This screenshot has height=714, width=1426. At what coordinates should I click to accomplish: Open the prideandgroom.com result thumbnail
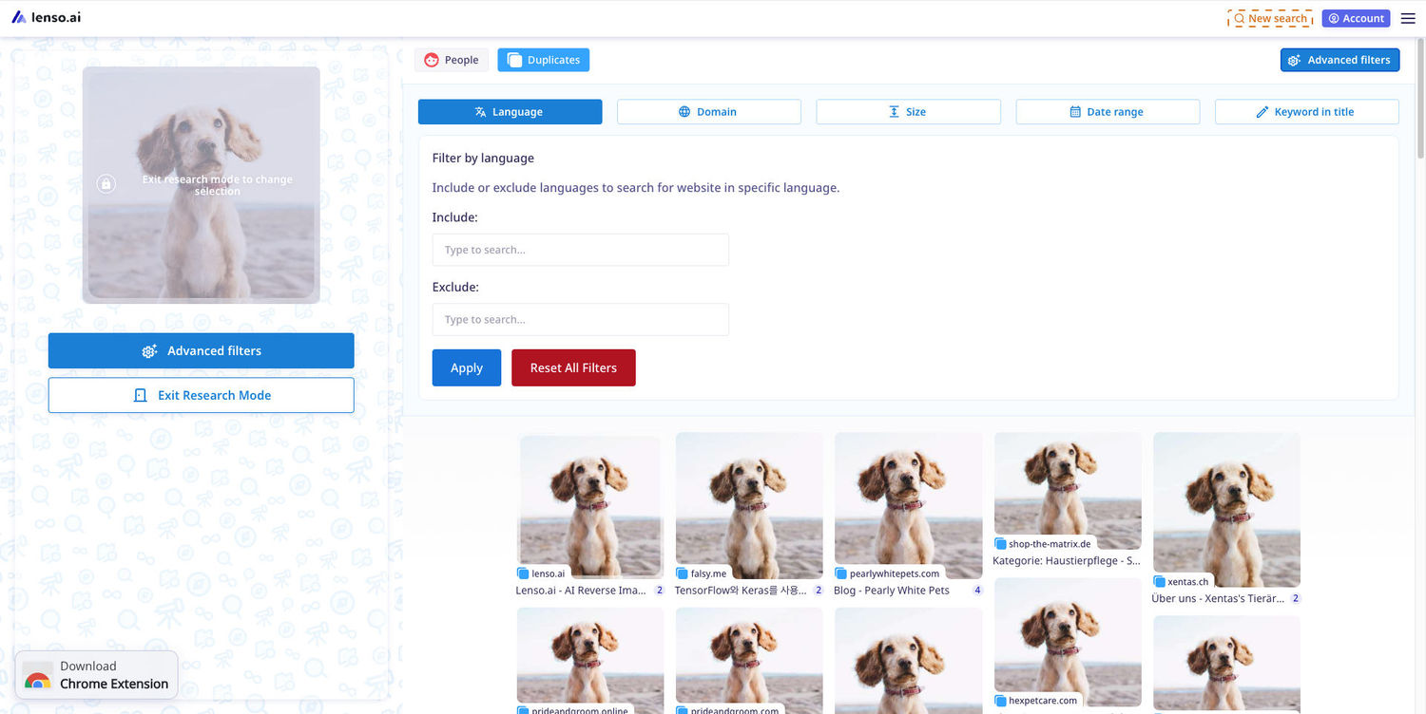click(x=749, y=661)
